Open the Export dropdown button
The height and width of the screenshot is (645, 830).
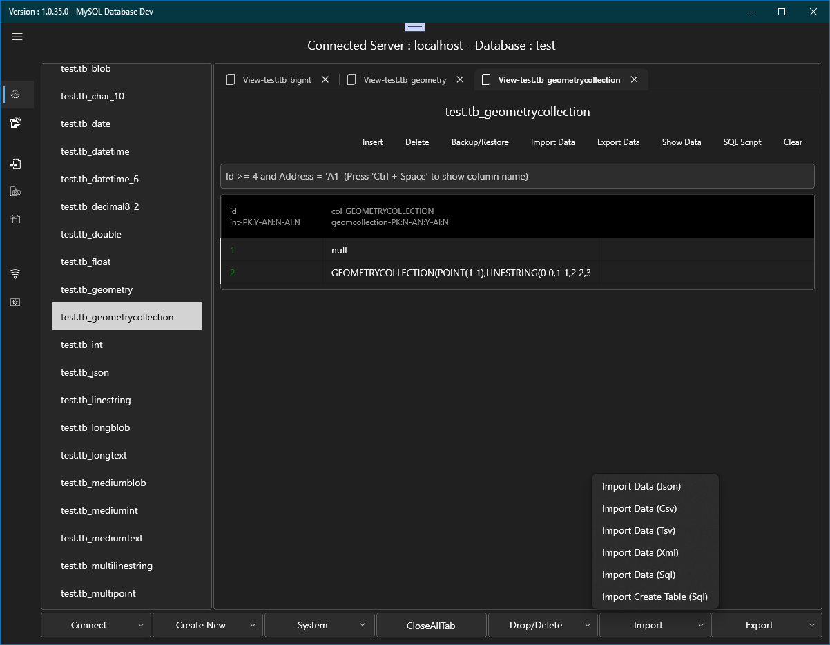click(x=766, y=625)
